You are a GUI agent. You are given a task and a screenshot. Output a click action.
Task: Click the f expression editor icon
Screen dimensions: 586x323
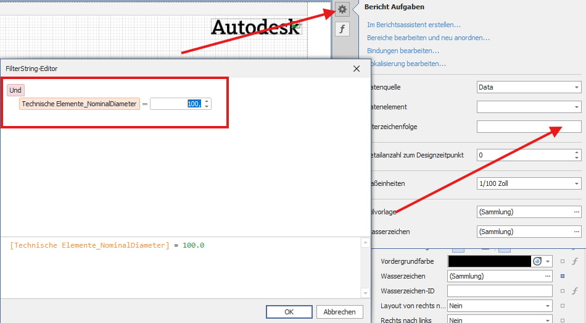coord(342,29)
